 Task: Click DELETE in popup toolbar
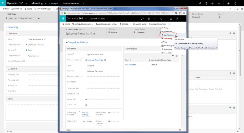[66, 24]
